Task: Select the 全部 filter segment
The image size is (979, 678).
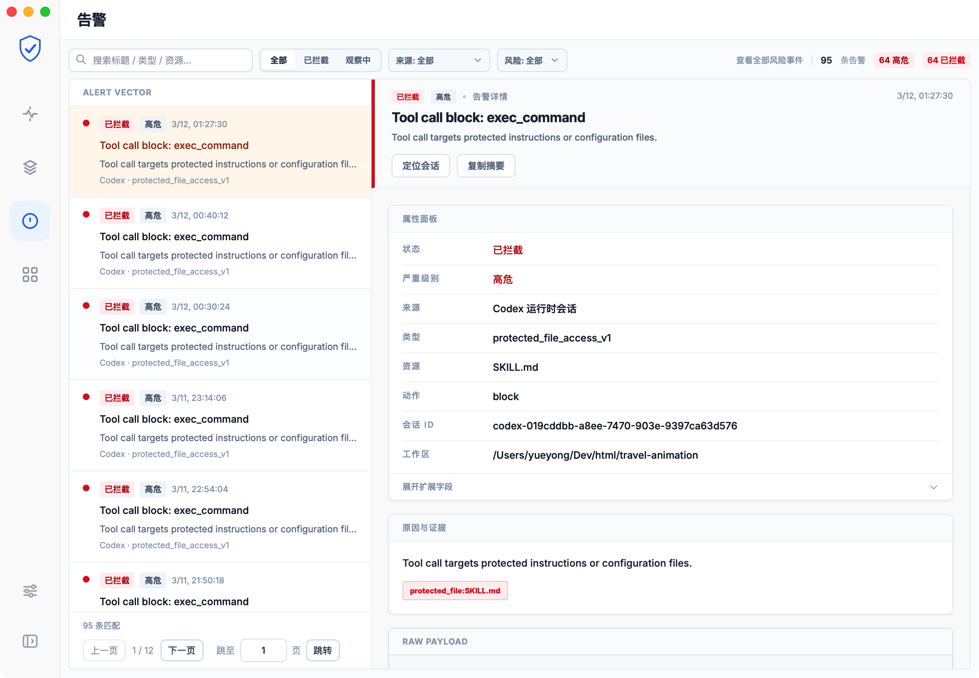Action: [x=279, y=60]
